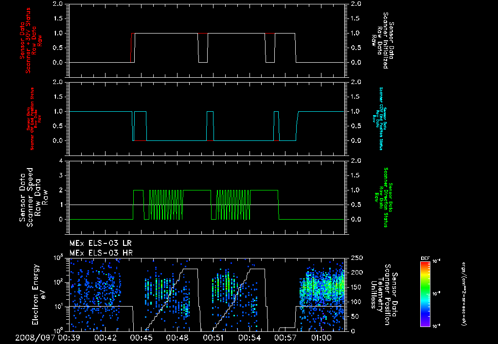Click the "3" tick on the Scanner Speed axis
This screenshot has width=498, height=344.
pyautogui.click(x=61, y=175)
